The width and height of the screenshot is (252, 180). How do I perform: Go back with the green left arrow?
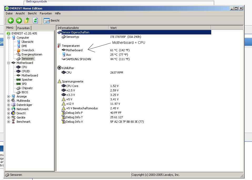pyautogui.click(x=11, y=20)
